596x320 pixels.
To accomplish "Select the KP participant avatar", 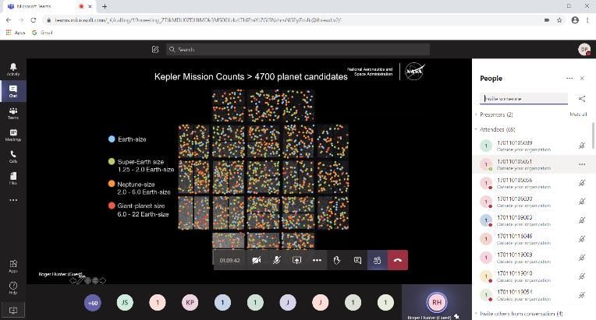I will coord(190,303).
